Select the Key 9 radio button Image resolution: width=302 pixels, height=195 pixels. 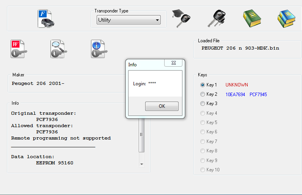coord(202,160)
